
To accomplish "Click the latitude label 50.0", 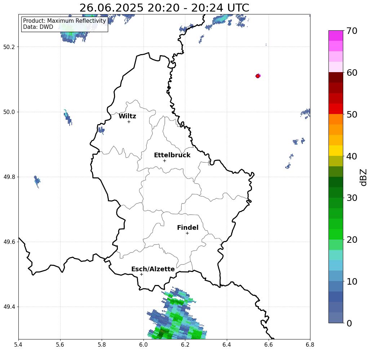I will point(9,112).
